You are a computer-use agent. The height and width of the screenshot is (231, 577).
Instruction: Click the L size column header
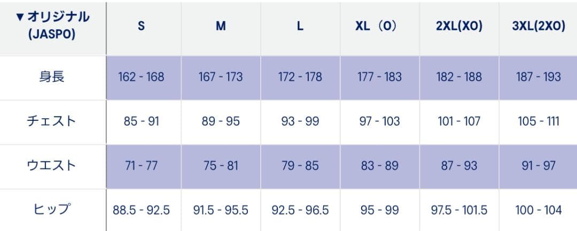tap(300, 26)
